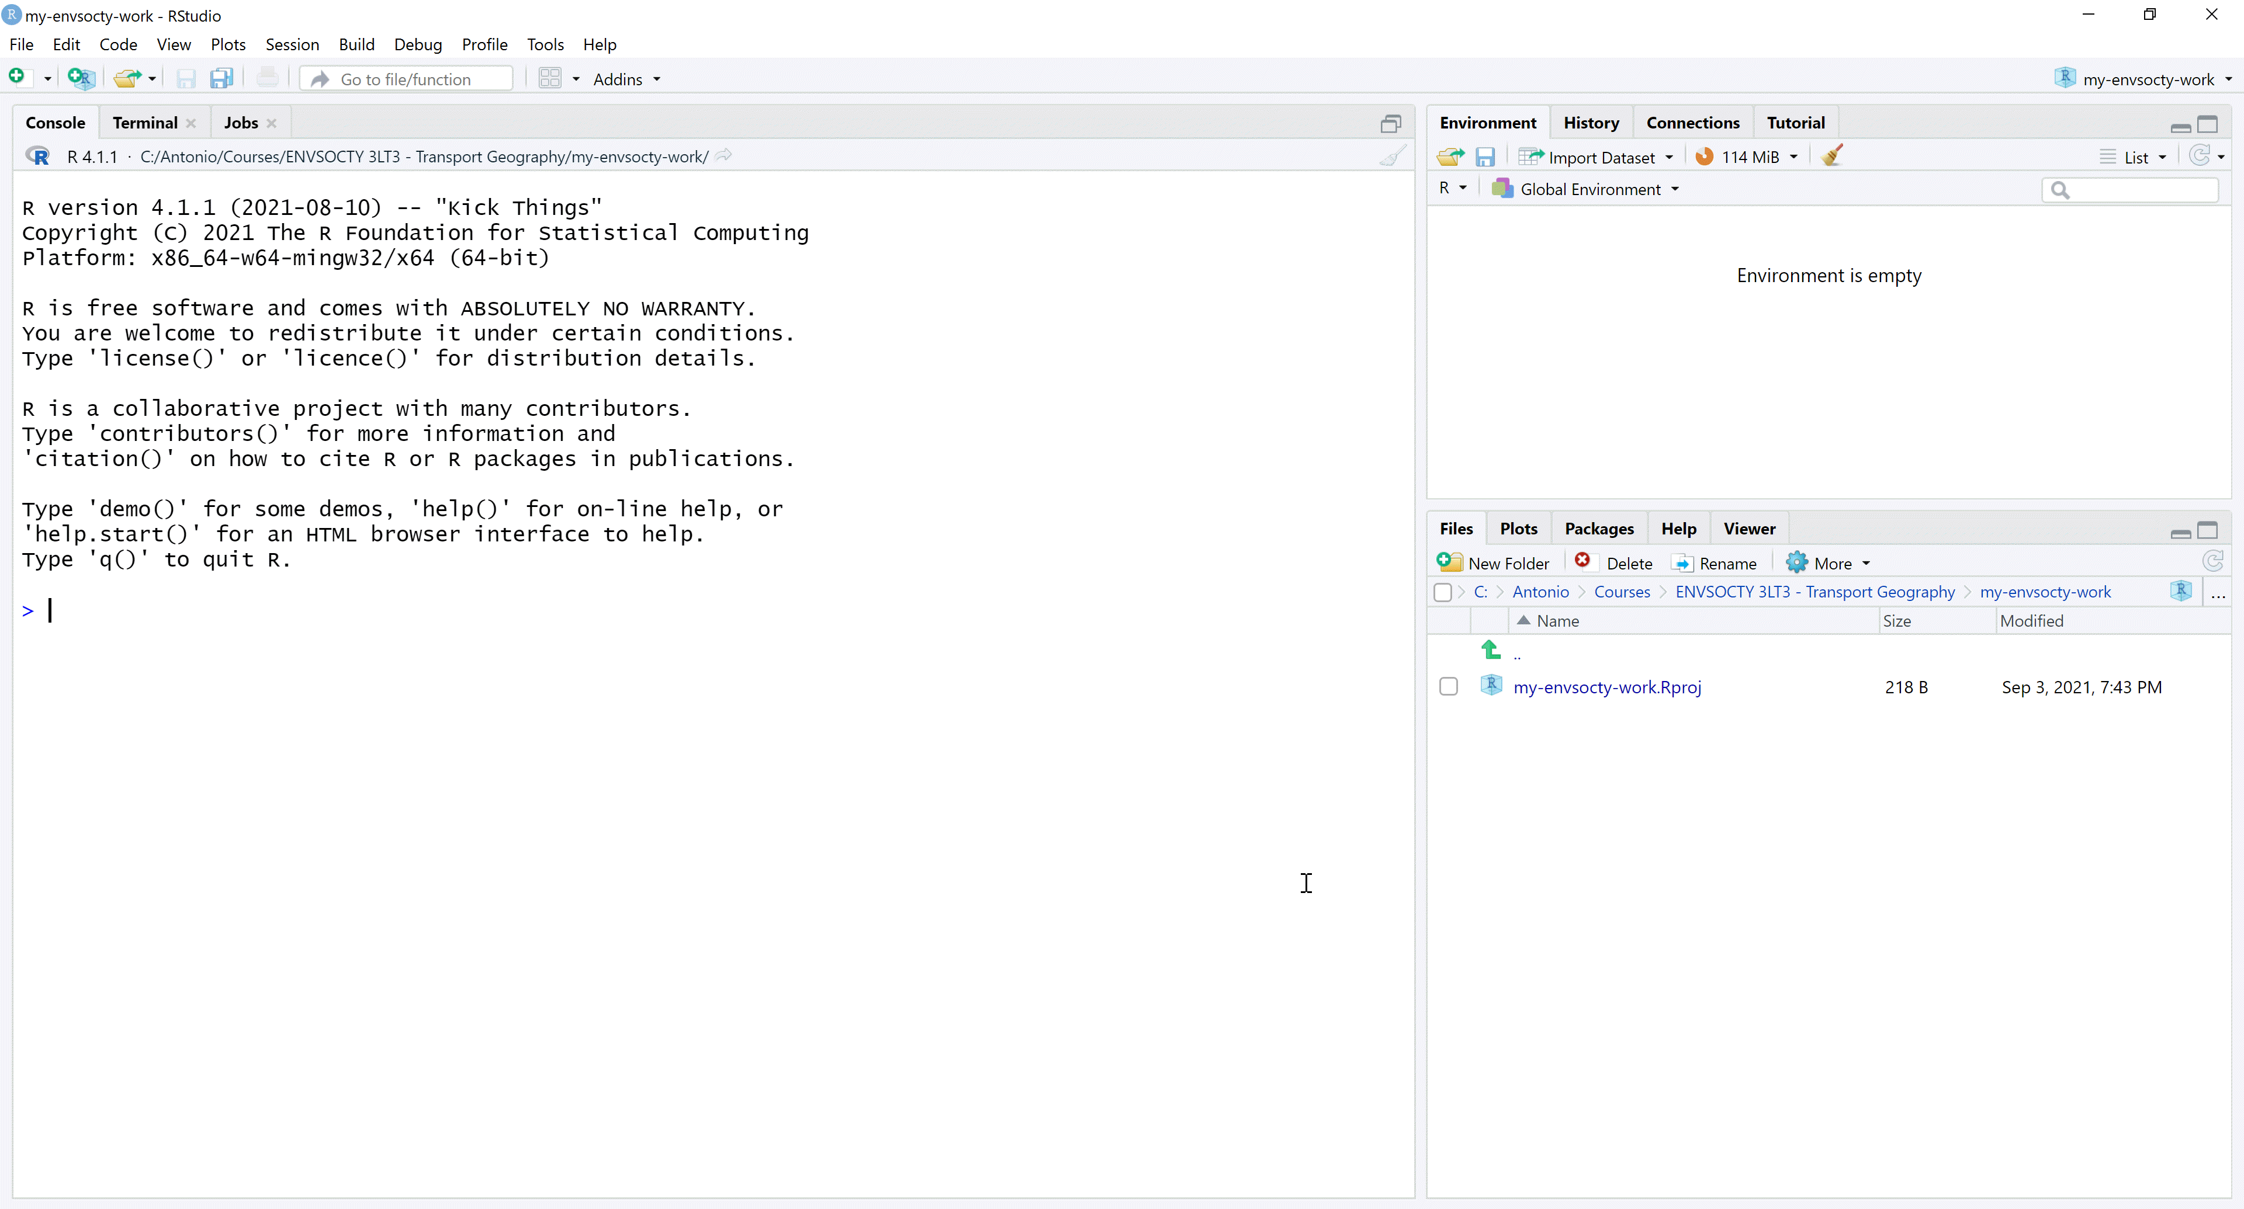
Task: Open the Viewer tab
Action: tap(1748, 529)
